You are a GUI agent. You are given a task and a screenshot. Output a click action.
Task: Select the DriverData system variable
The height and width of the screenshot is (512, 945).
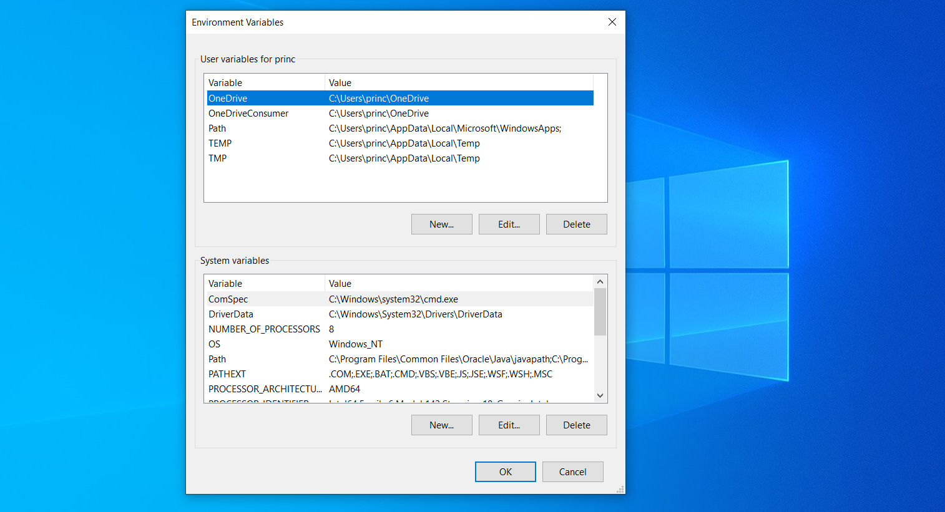400,314
